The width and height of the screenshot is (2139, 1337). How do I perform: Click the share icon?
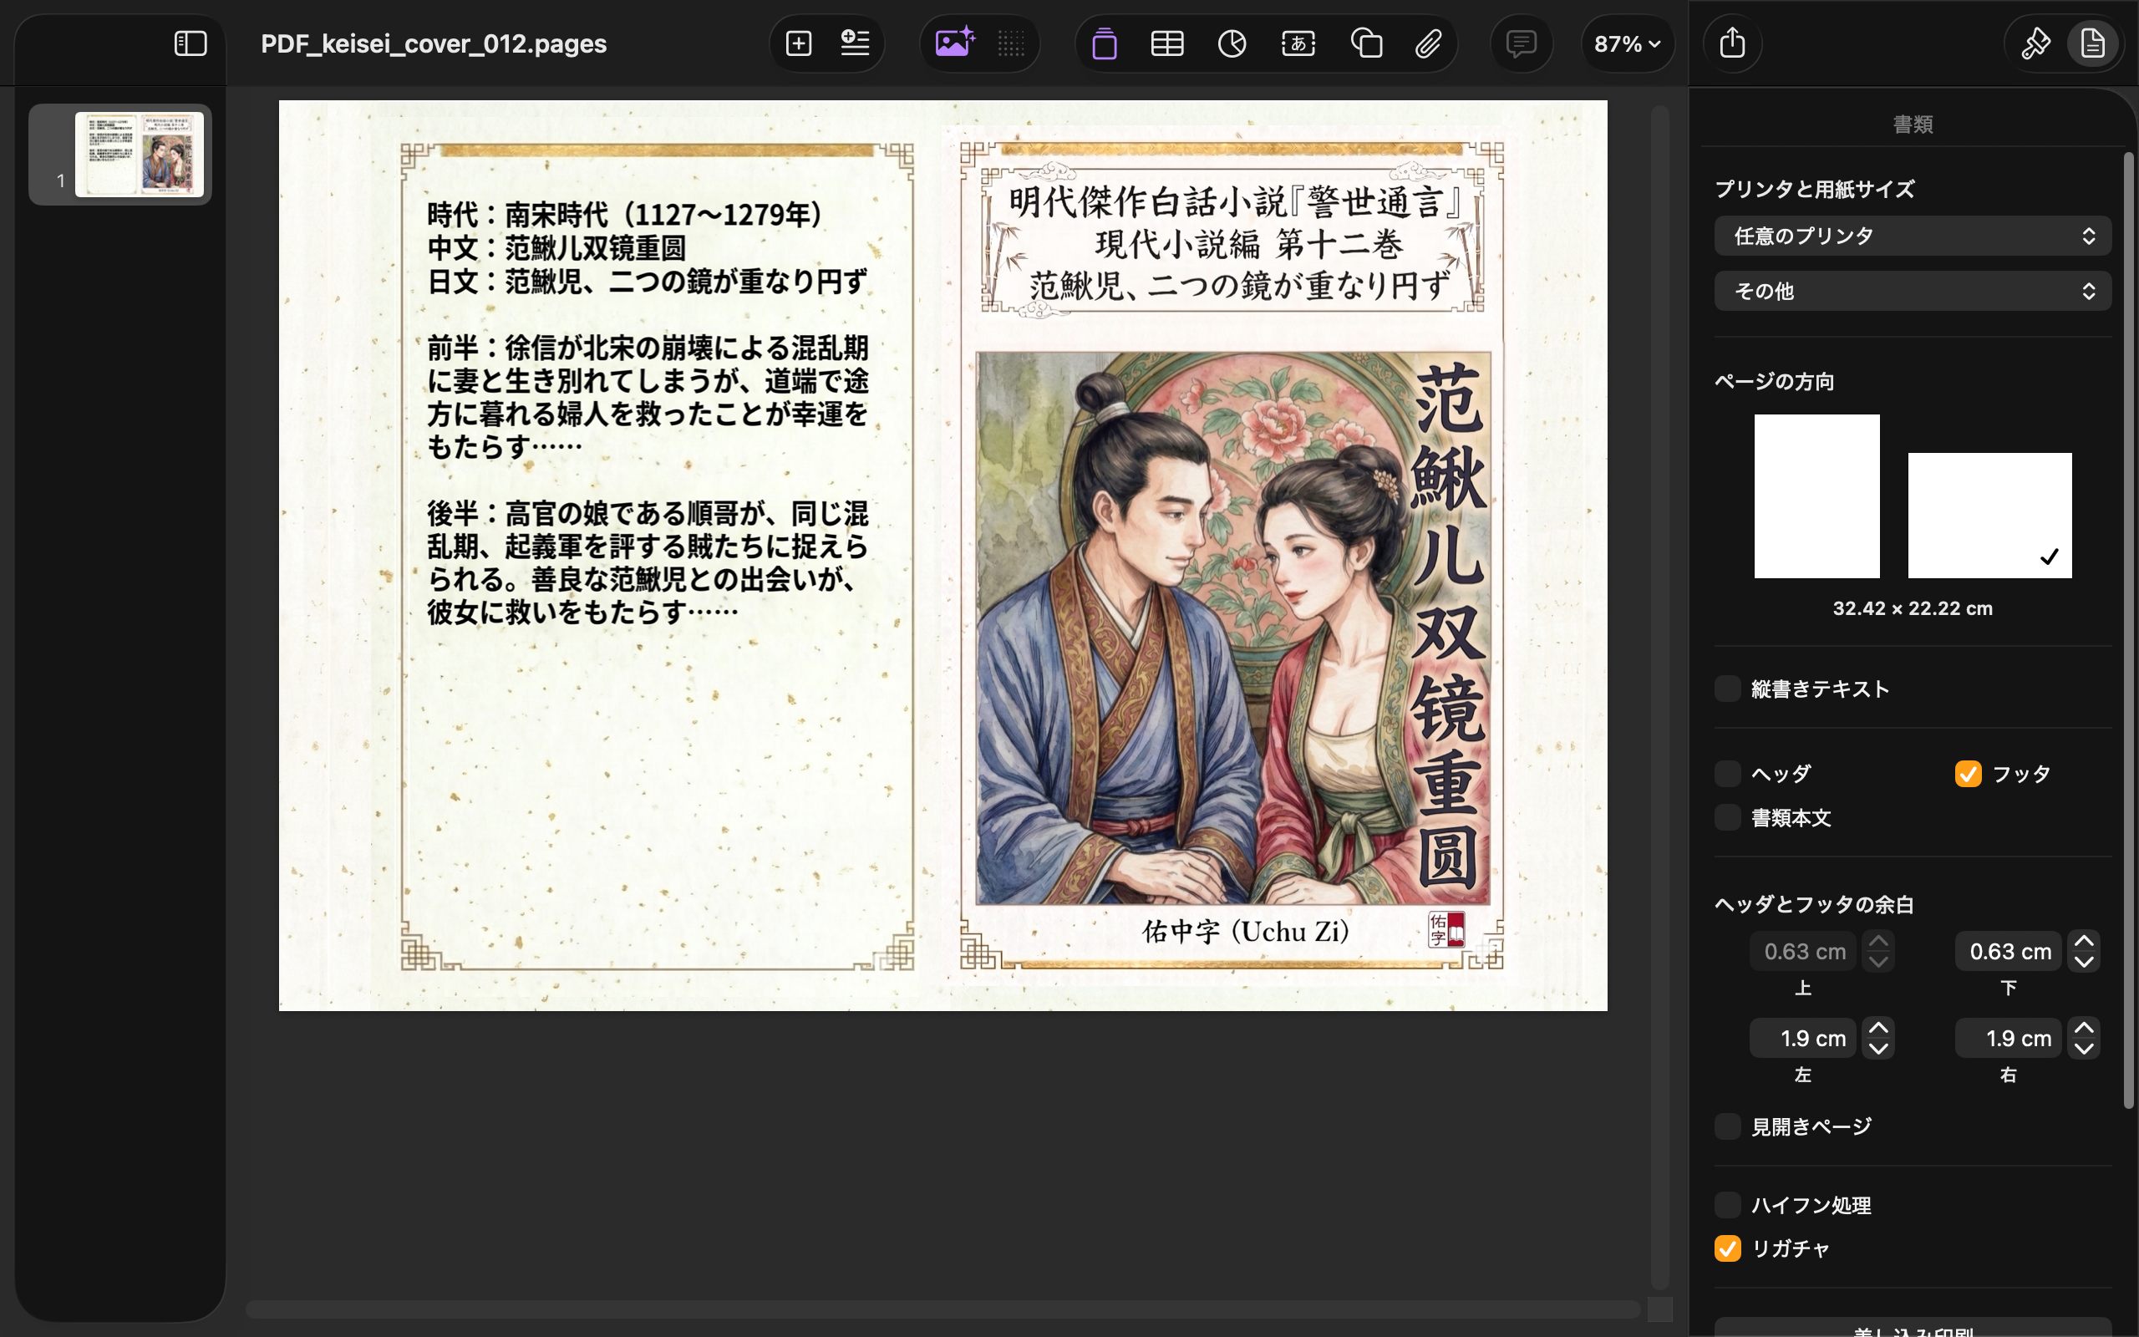pyautogui.click(x=1731, y=43)
